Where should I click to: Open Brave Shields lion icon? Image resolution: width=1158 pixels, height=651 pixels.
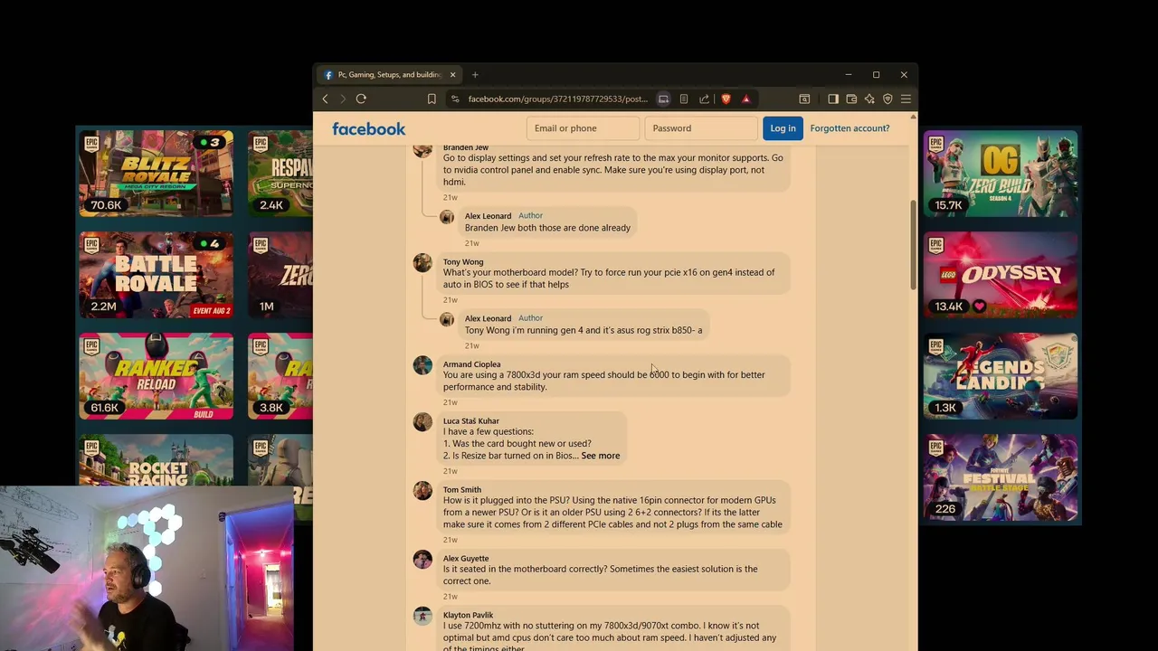[x=726, y=99]
